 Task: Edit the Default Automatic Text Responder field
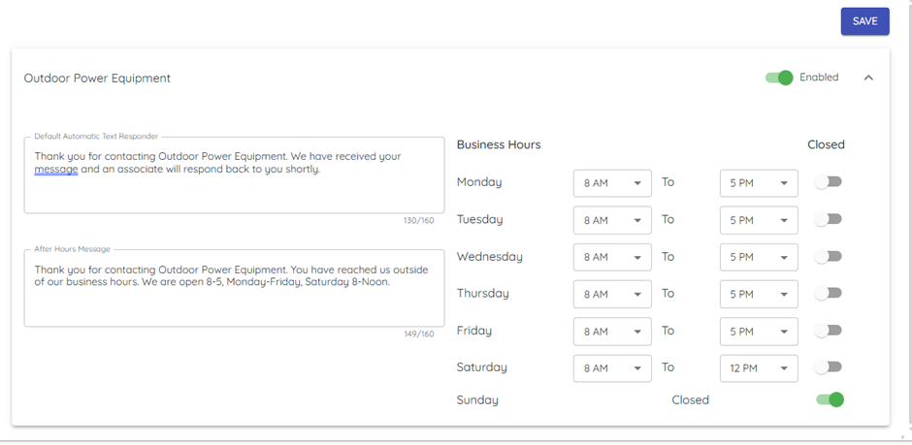233,175
